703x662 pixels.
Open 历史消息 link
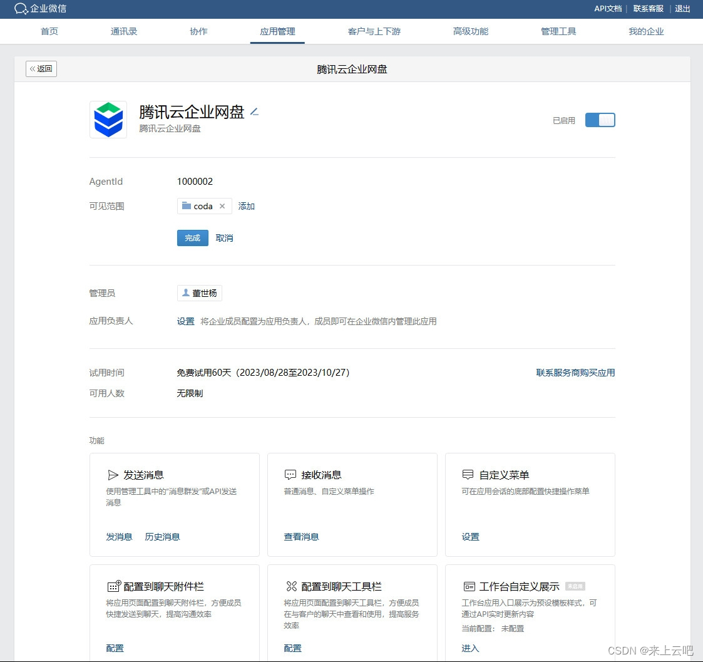pos(162,537)
